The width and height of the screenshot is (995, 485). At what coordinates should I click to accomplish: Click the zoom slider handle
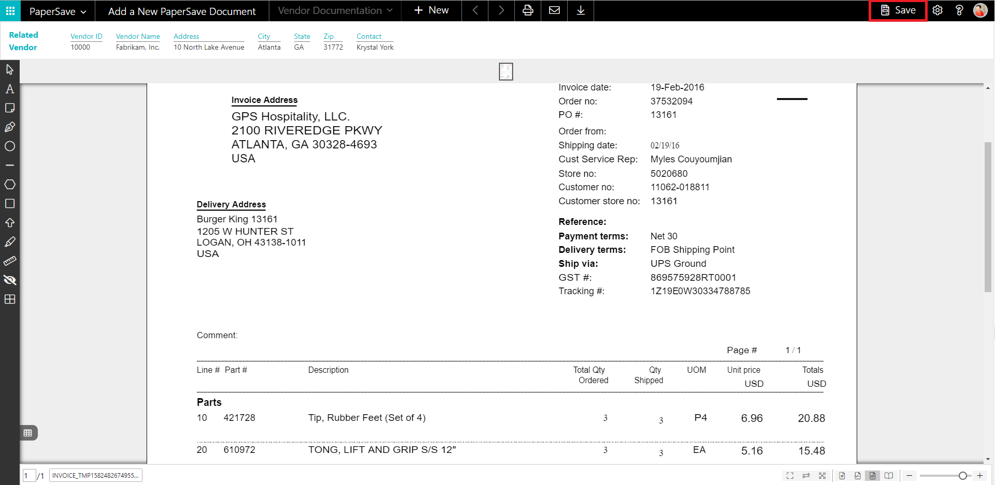pyautogui.click(x=962, y=476)
